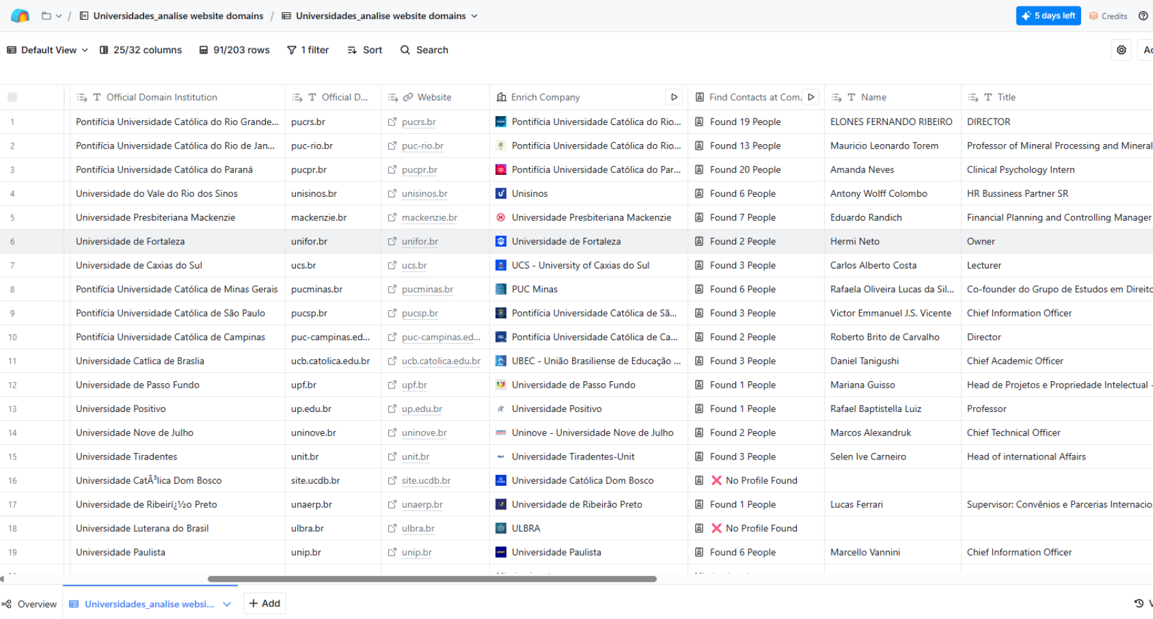Open the ucb.catolica.edu.br website link
Viewport: 1153px width, 619px height.
441,361
